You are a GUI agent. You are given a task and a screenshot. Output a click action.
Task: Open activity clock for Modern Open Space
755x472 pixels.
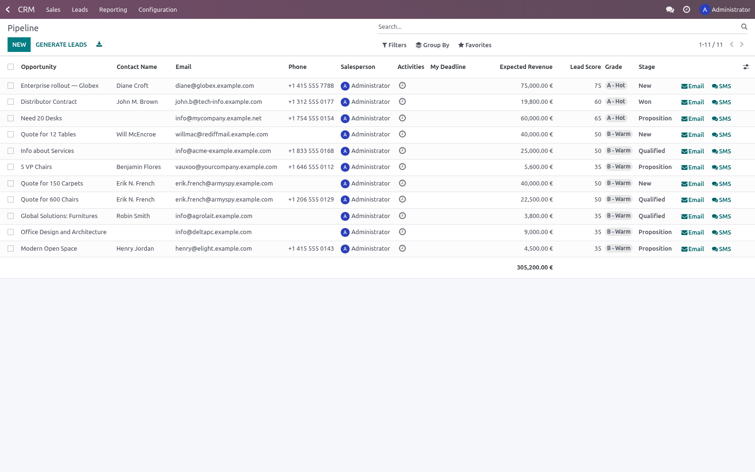(403, 248)
